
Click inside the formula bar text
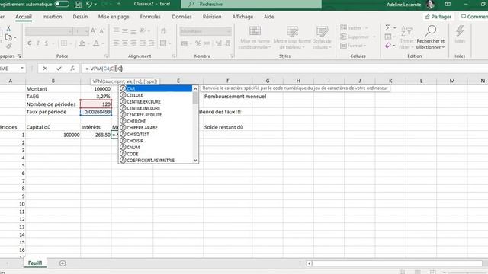[x=104, y=68]
